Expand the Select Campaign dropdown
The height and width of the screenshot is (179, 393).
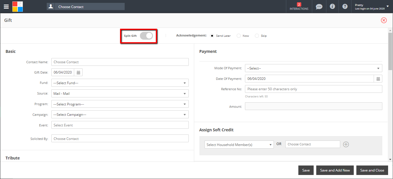[120, 115]
